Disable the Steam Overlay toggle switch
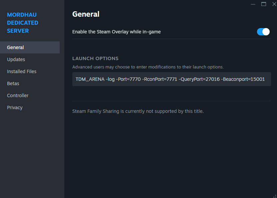 pos(263,32)
